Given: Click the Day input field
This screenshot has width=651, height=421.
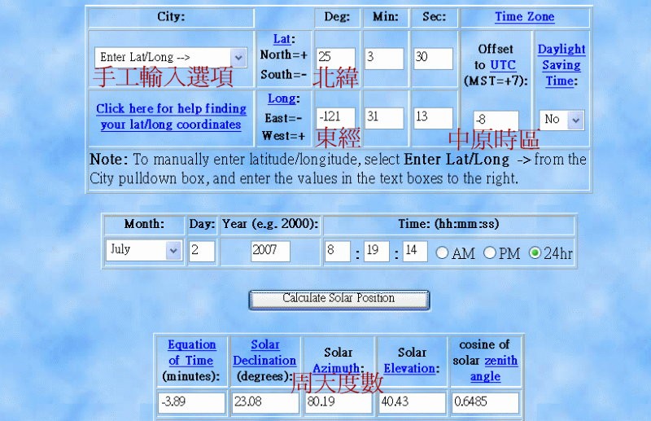Looking at the screenshot, I should (201, 251).
